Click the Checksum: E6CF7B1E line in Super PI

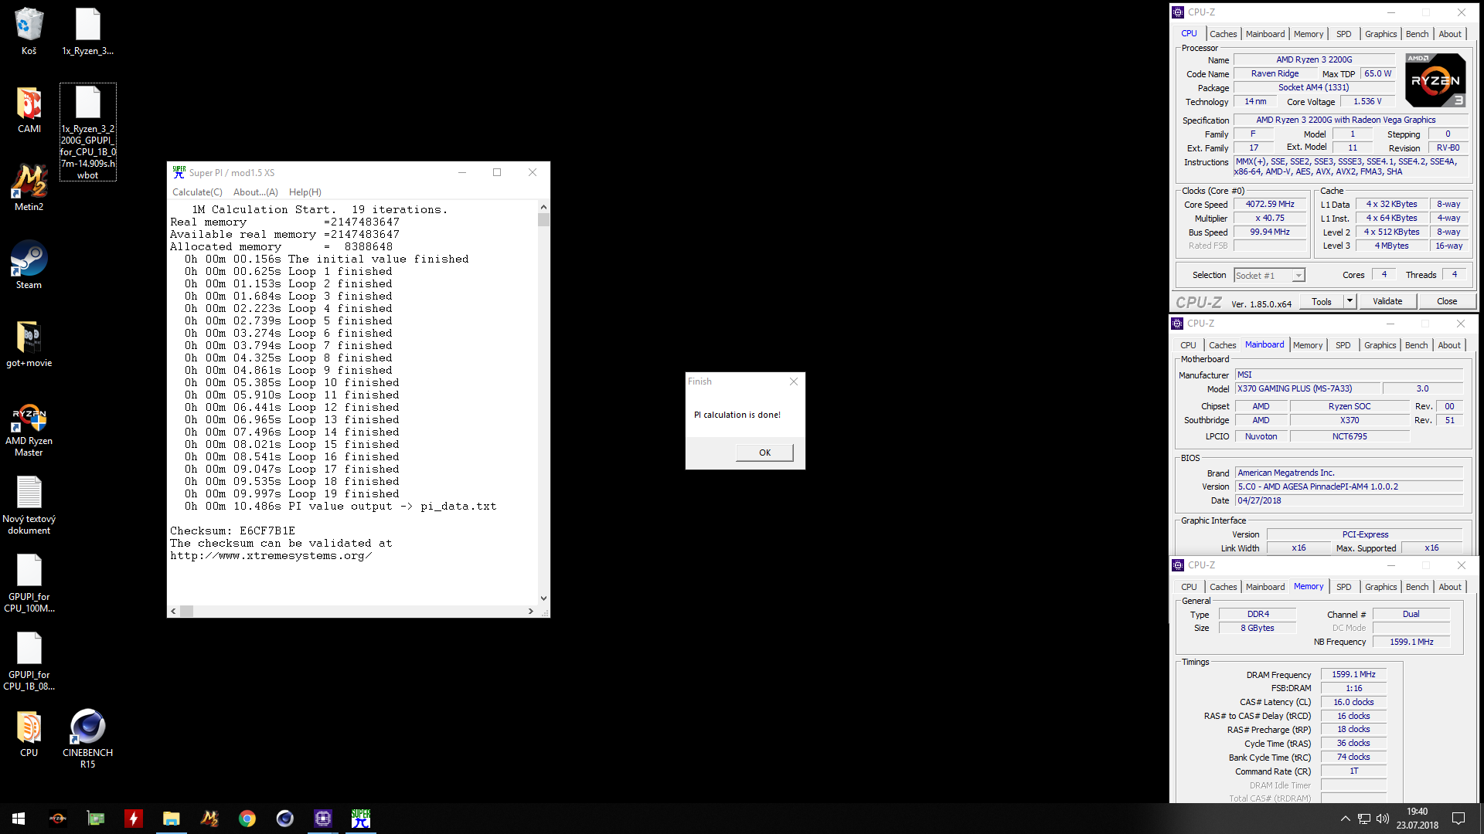point(233,531)
